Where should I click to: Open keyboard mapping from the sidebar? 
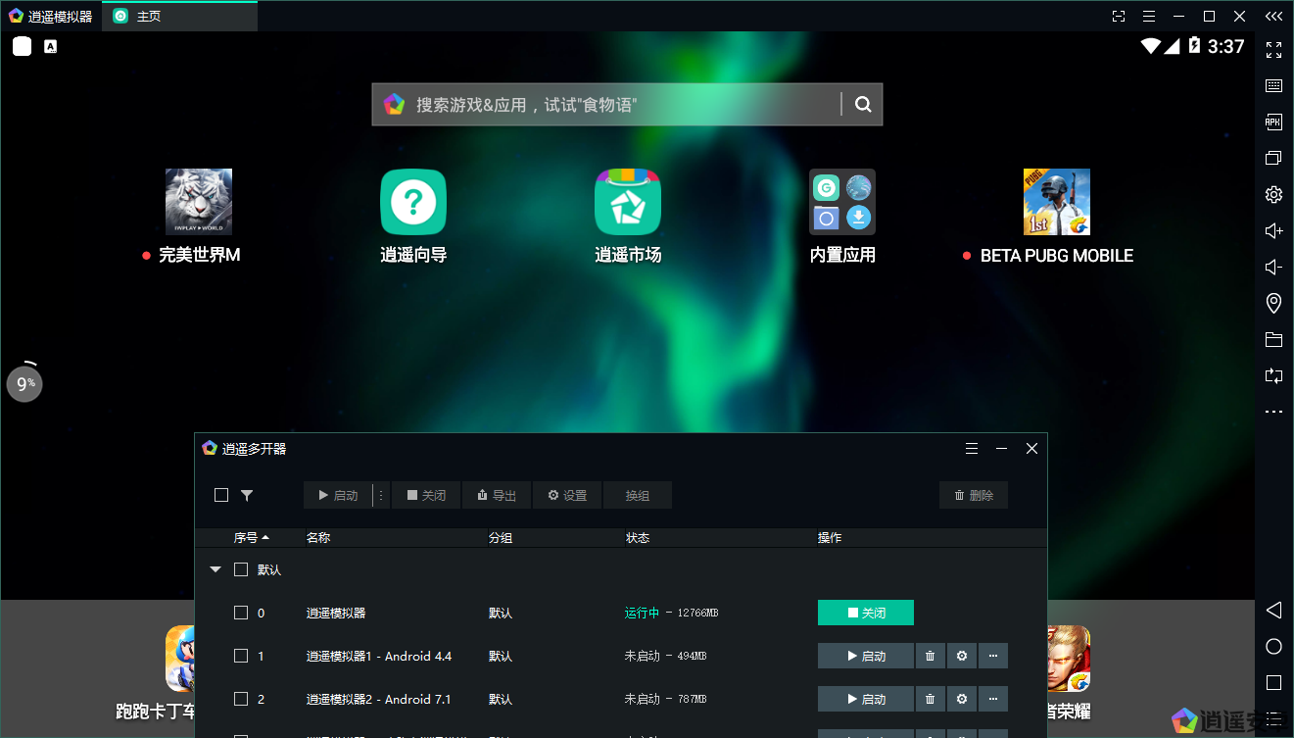pos(1273,86)
